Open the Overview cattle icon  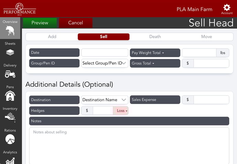[10, 31]
